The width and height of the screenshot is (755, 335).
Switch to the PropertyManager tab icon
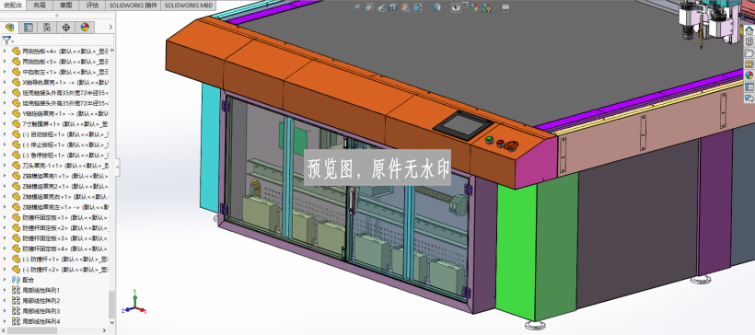(x=29, y=28)
